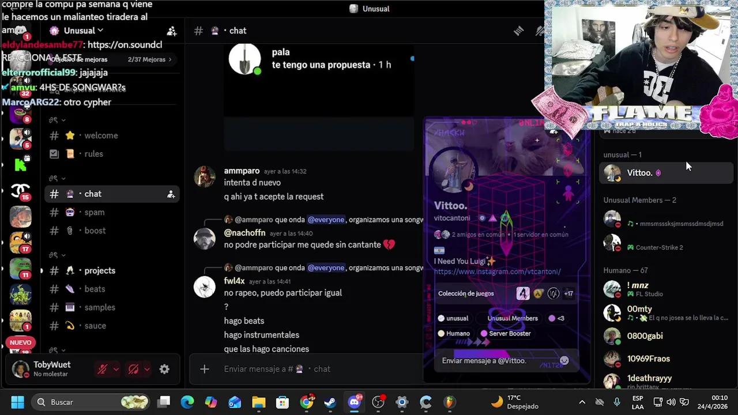This screenshot has height=415, width=738.
Task: Click create invite icon on chat channel
Action: (x=171, y=195)
